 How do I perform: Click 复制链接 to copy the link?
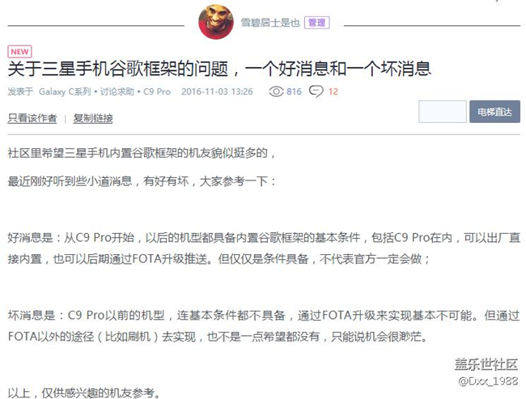click(93, 118)
